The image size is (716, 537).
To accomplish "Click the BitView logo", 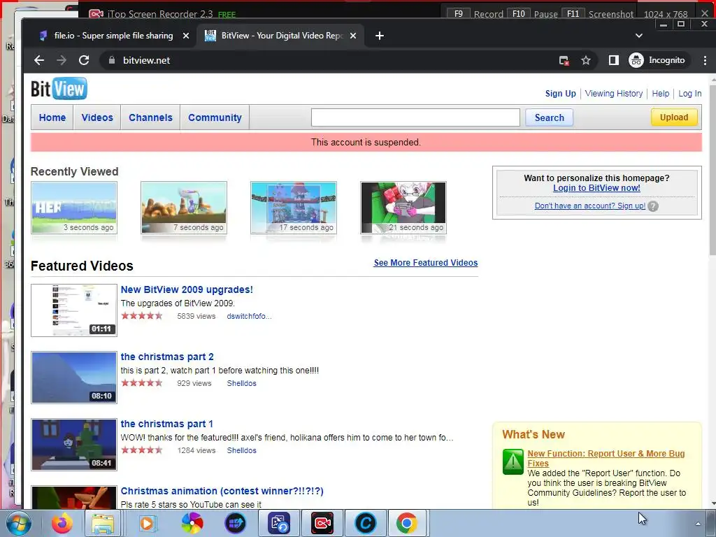I will tap(59, 89).
